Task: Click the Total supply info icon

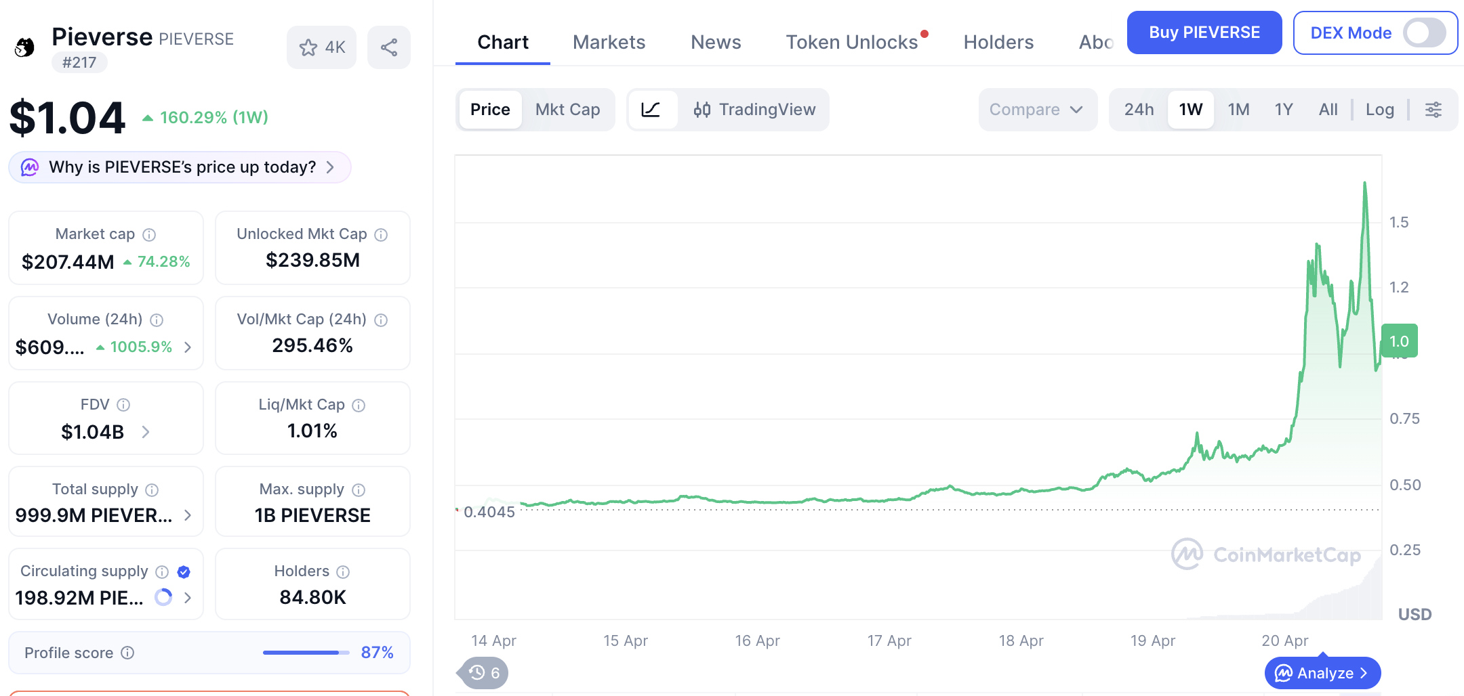Action: (x=152, y=490)
